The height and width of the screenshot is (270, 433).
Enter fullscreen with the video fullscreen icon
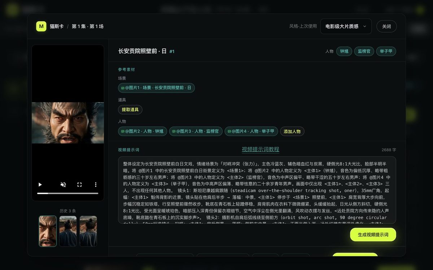79,185
